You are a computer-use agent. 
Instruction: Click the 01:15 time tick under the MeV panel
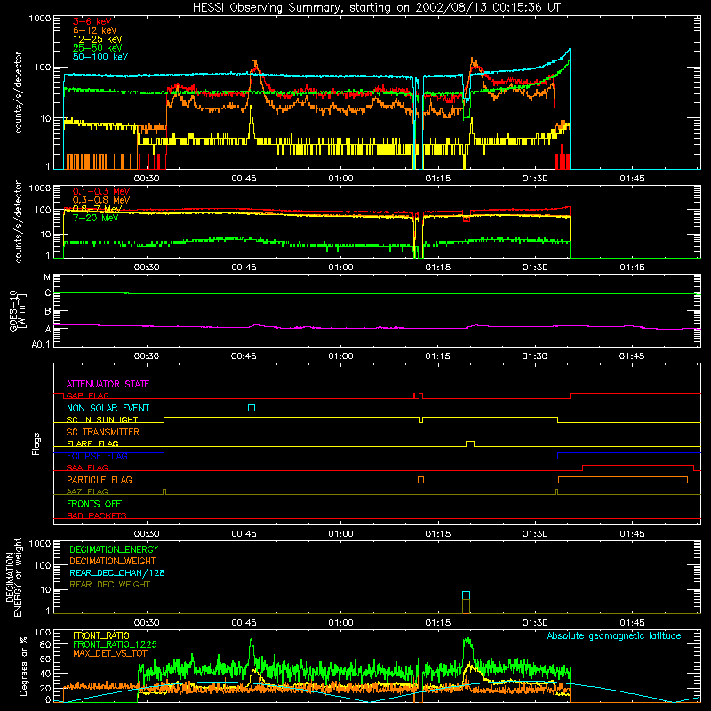438,268
